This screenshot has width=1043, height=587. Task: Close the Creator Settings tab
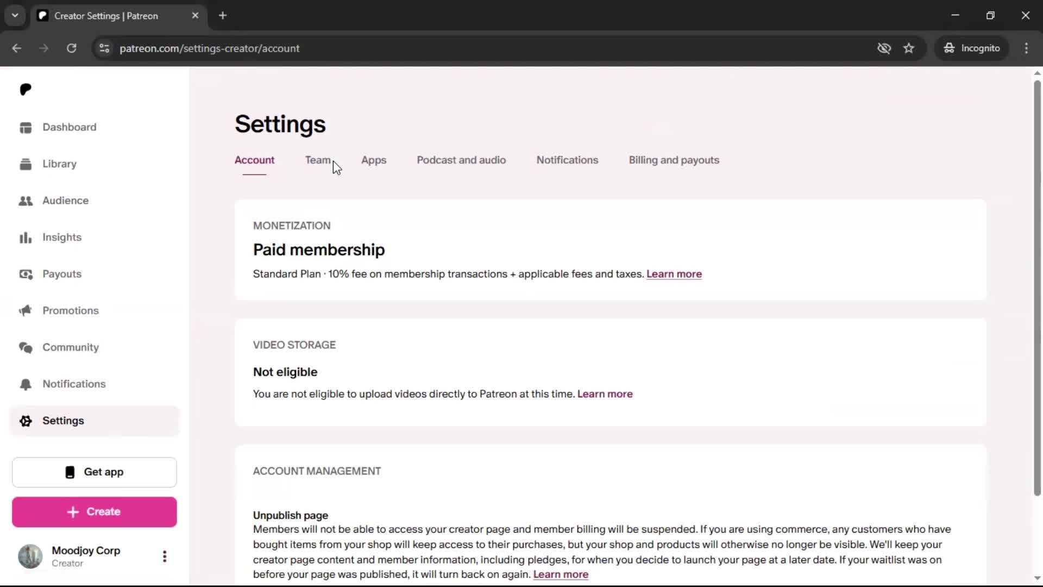196,16
